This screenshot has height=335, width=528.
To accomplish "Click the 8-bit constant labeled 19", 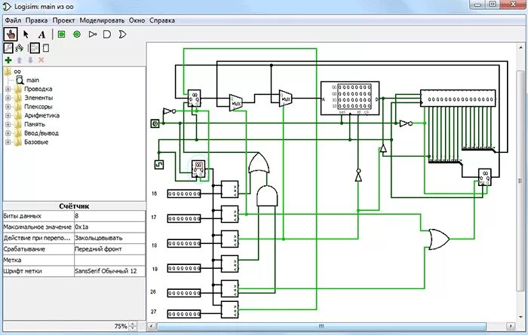I will pyautogui.click(x=184, y=268).
